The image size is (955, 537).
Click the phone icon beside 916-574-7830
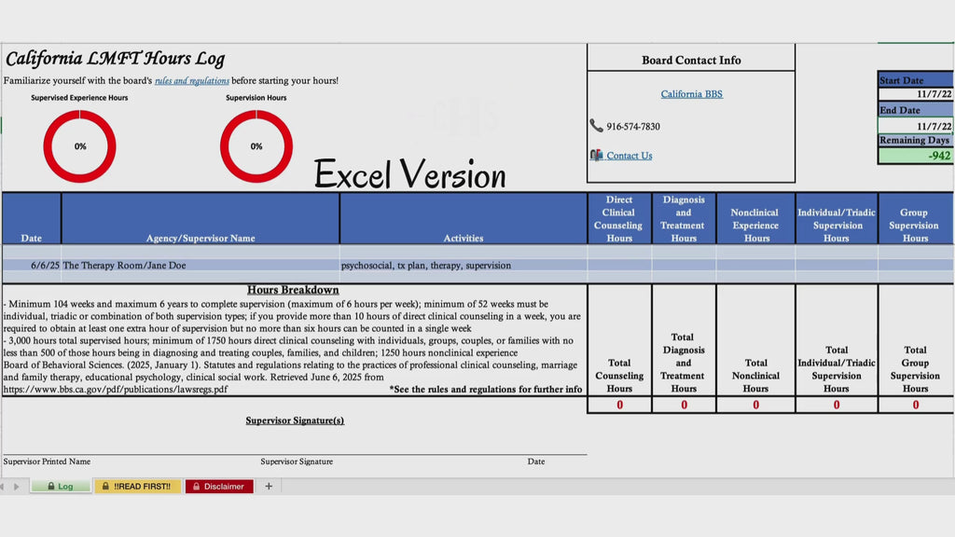click(596, 126)
